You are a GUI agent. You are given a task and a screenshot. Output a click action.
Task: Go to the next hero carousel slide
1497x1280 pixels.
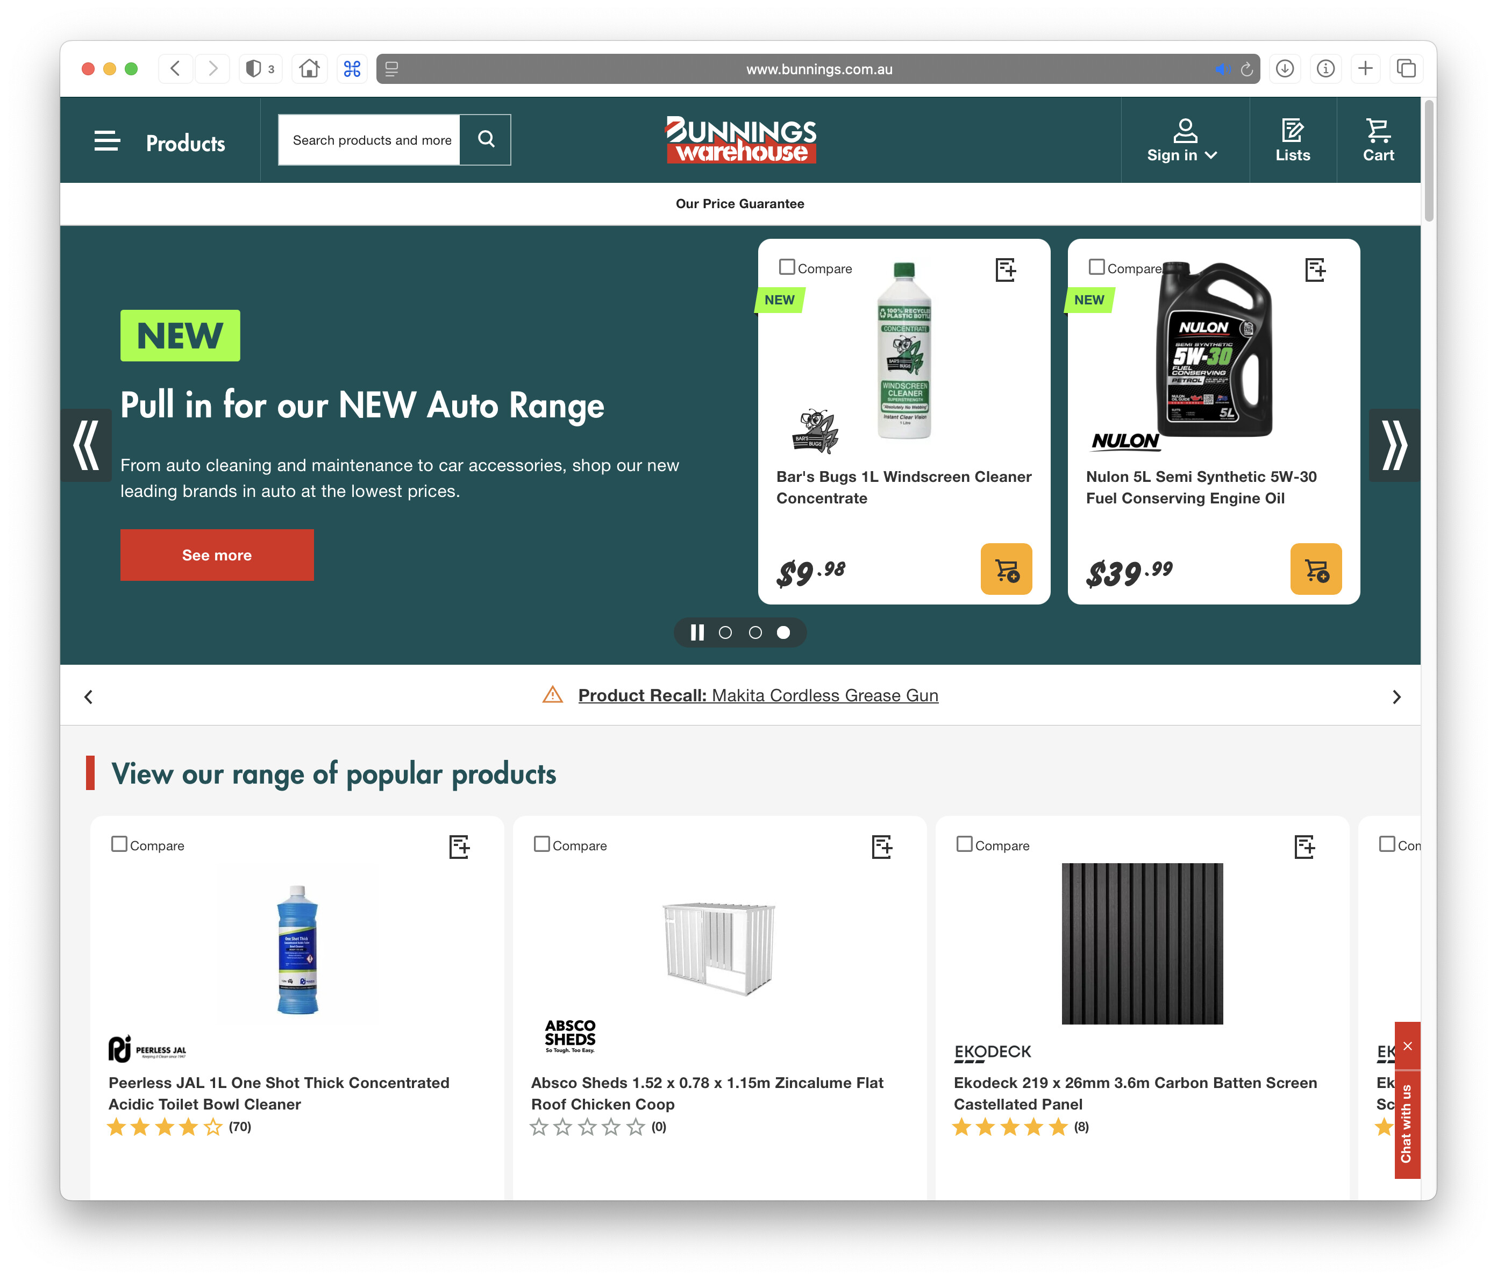[x=1394, y=445]
